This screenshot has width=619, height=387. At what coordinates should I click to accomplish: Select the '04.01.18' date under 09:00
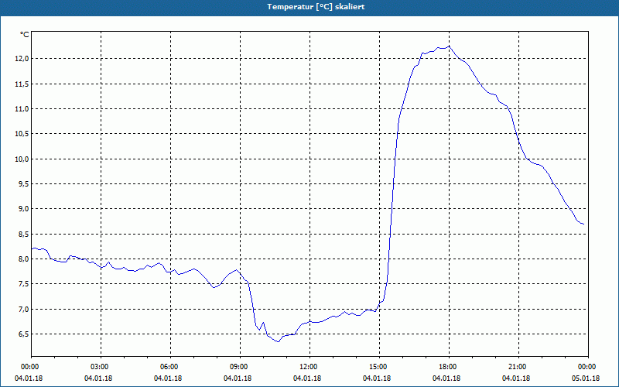(238, 378)
